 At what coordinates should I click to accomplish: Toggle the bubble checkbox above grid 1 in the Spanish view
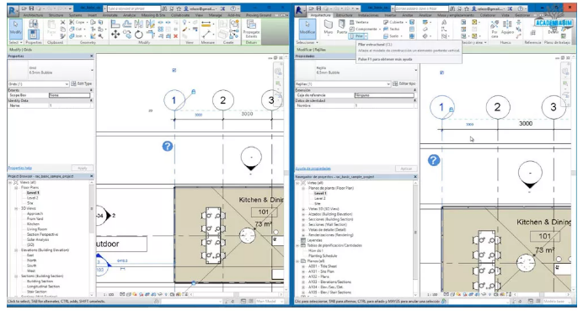tap(441, 72)
